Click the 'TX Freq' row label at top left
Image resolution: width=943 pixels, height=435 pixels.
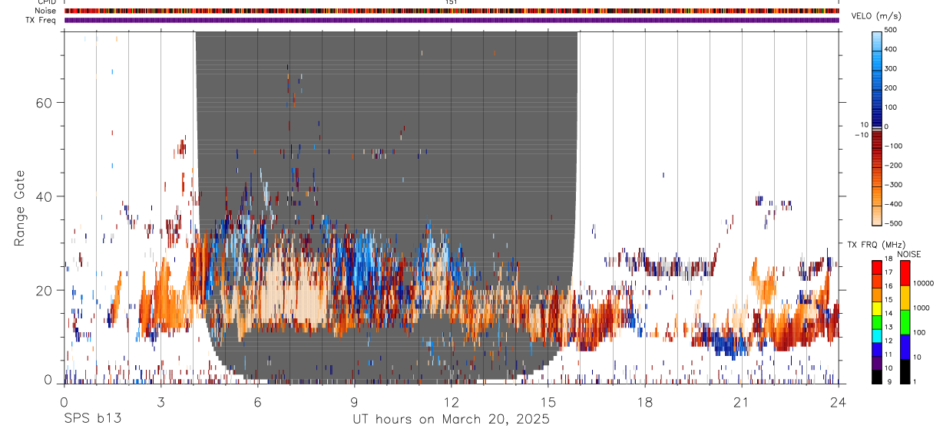tap(41, 20)
